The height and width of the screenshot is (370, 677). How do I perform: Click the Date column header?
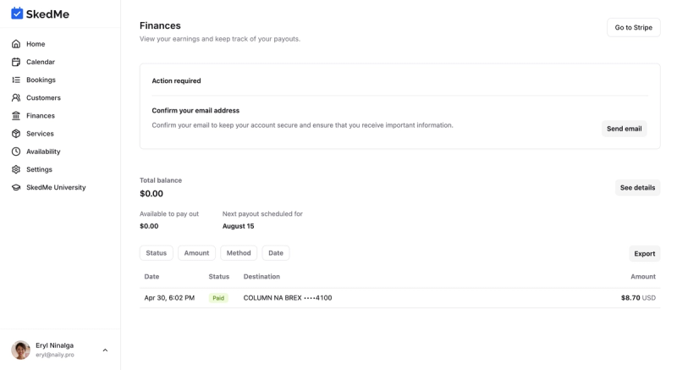[x=151, y=276]
